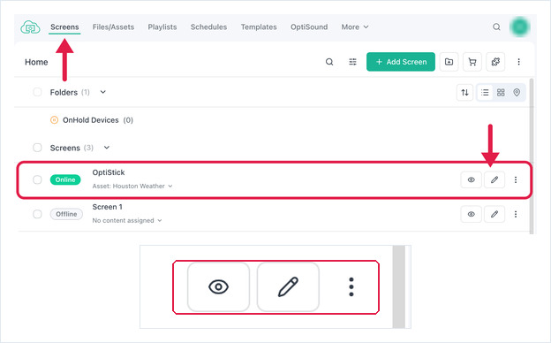Switch to map location view
The width and height of the screenshot is (551, 343).
[x=517, y=93]
